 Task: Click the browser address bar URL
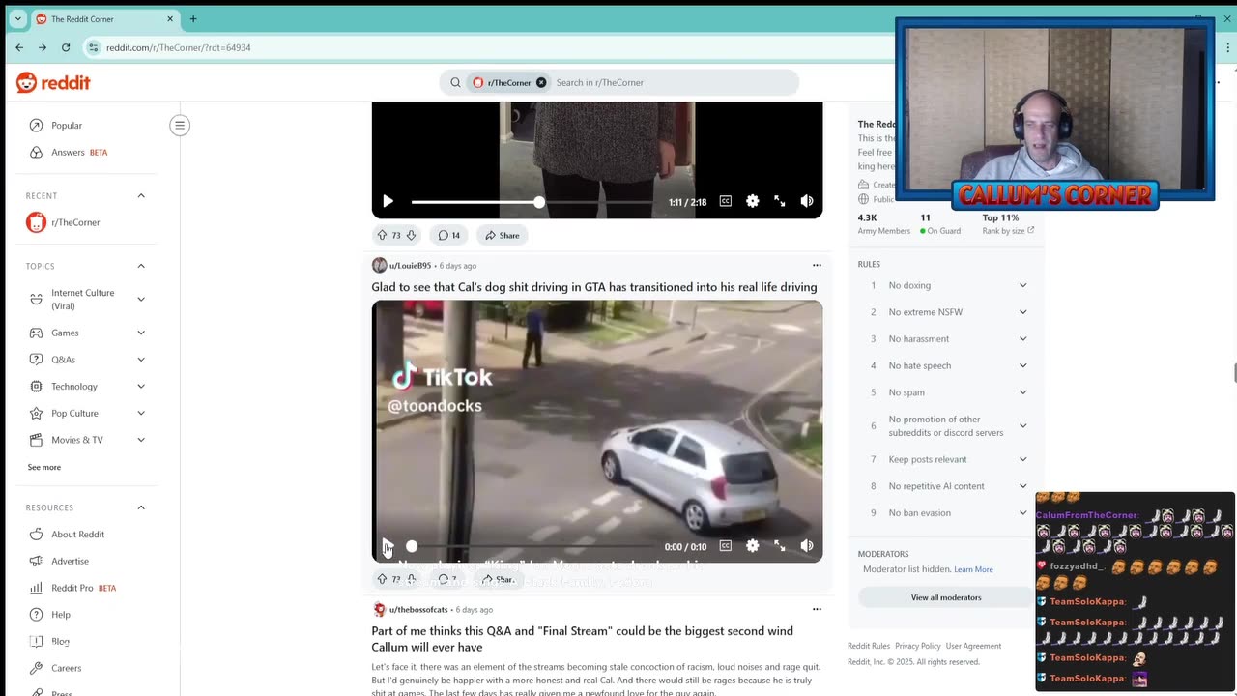[x=179, y=47]
